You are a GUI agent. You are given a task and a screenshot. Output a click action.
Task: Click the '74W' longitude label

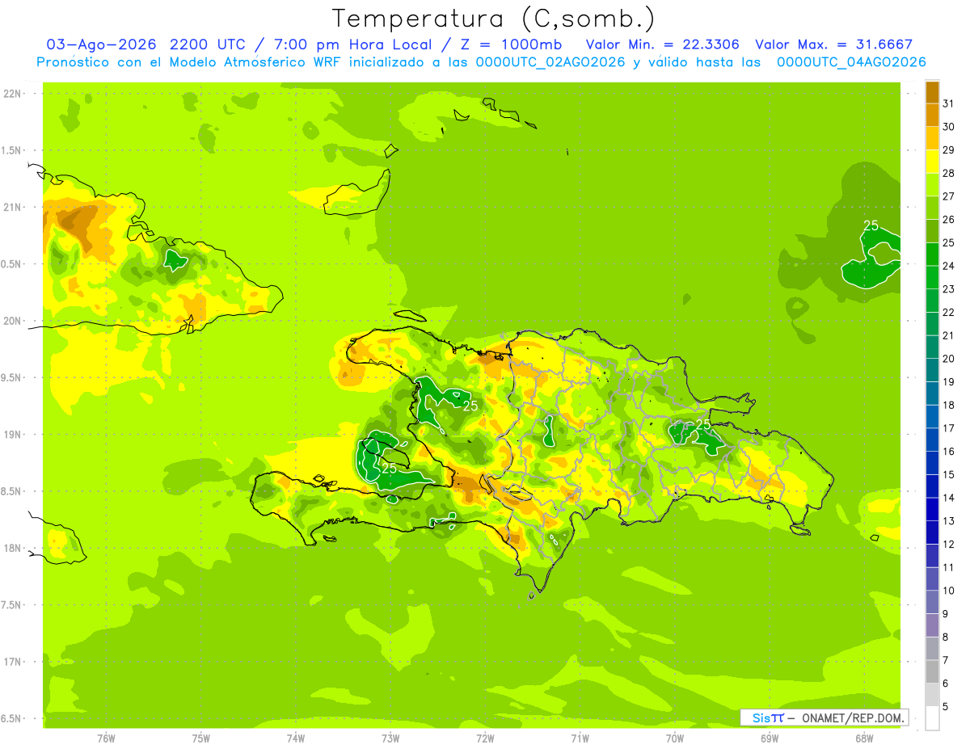[296, 738]
